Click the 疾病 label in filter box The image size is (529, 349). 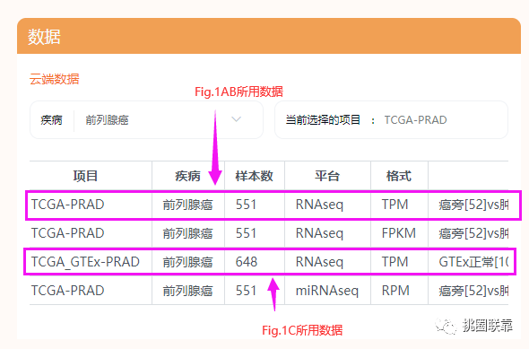pyautogui.click(x=51, y=120)
